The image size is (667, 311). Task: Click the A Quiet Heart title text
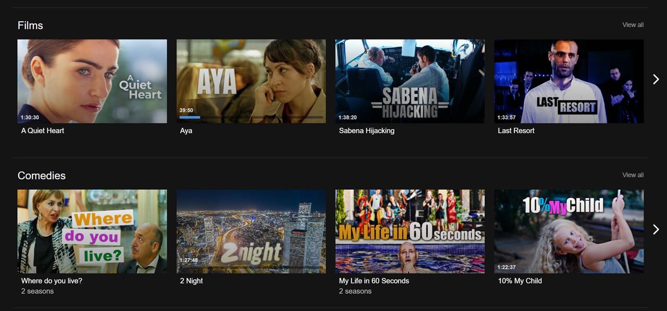click(x=43, y=131)
